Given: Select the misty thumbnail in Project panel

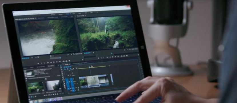Looking at the screenshot, I should pyautogui.click(x=53, y=85).
